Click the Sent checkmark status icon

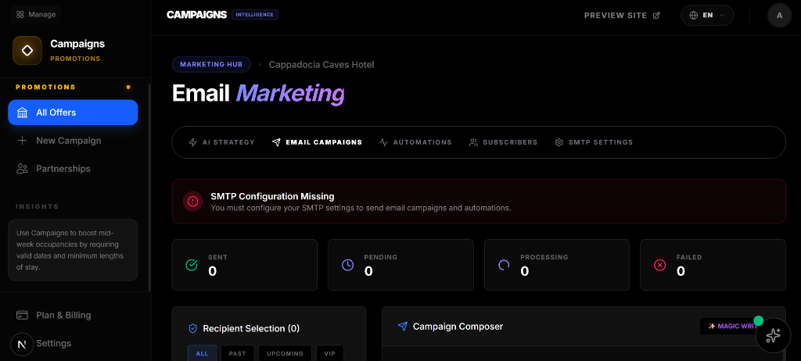pyautogui.click(x=192, y=265)
